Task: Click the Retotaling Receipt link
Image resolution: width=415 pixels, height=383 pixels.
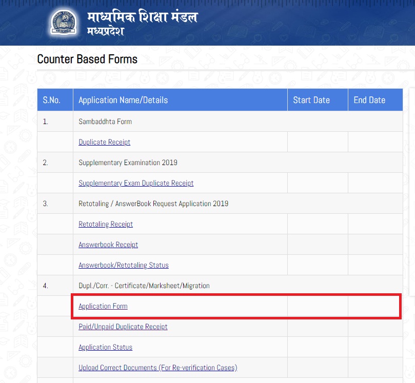Action: coord(106,224)
